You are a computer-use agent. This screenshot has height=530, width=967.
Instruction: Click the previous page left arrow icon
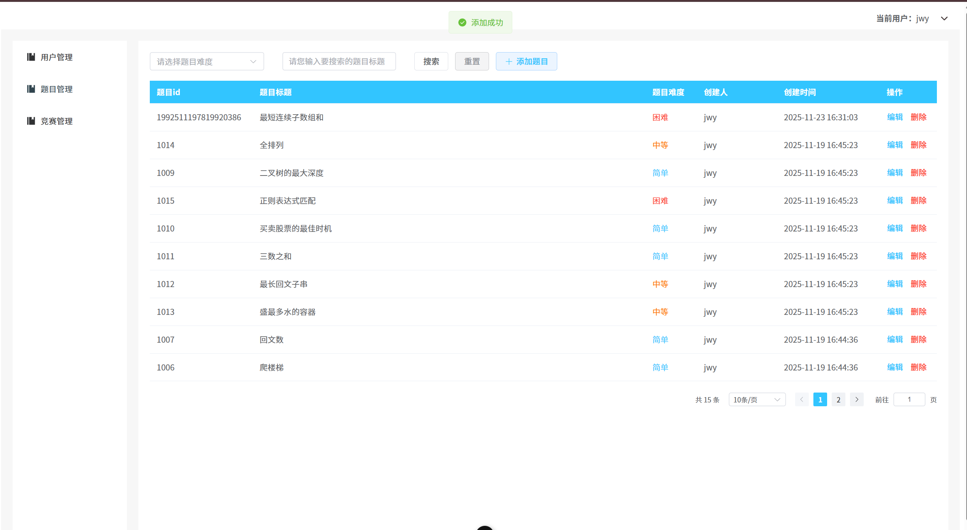tap(802, 399)
